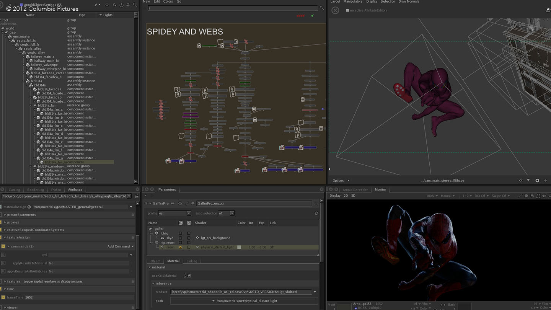
Task: Click the eye icon in viewer bottom bar
Action: (x=520, y=181)
